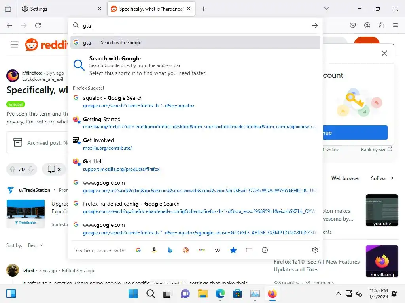Image resolution: width=405 pixels, height=303 pixels.
Task: Select the Web browser topic chip
Action: click(345, 178)
